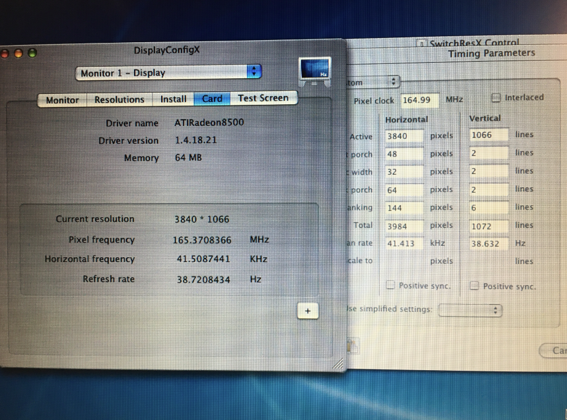567x420 pixels.
Task: Click the Timing Parameters heading
Action: coord(492,53)
